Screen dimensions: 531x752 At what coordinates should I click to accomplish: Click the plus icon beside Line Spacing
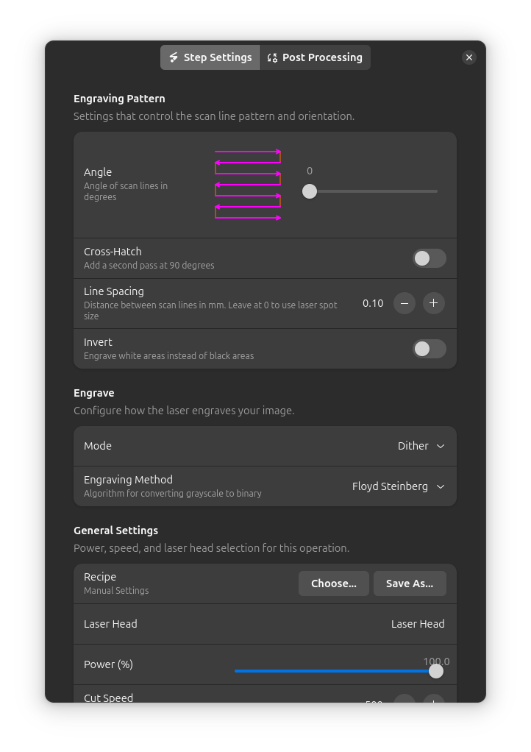point(434,303)
